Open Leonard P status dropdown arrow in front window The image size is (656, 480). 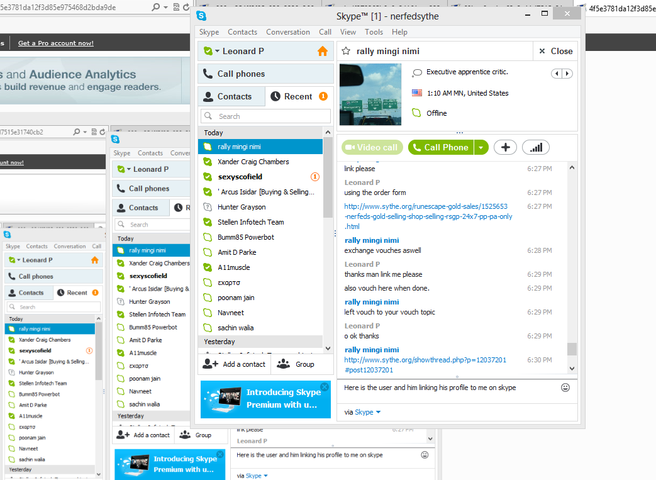[217, 51]
